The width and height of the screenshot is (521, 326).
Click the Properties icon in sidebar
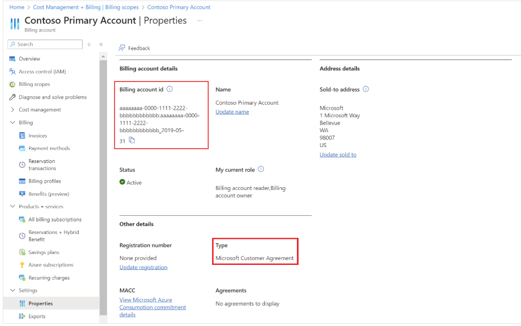22,303
